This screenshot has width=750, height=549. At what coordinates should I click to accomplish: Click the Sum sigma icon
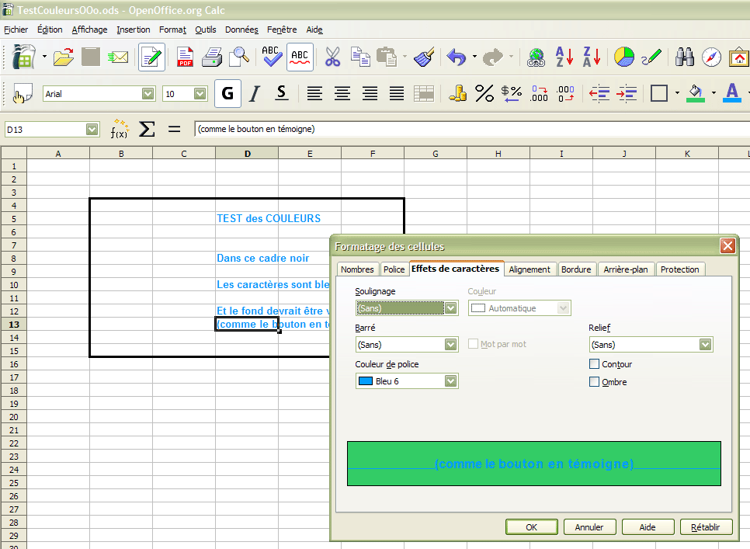pos(147,129)
